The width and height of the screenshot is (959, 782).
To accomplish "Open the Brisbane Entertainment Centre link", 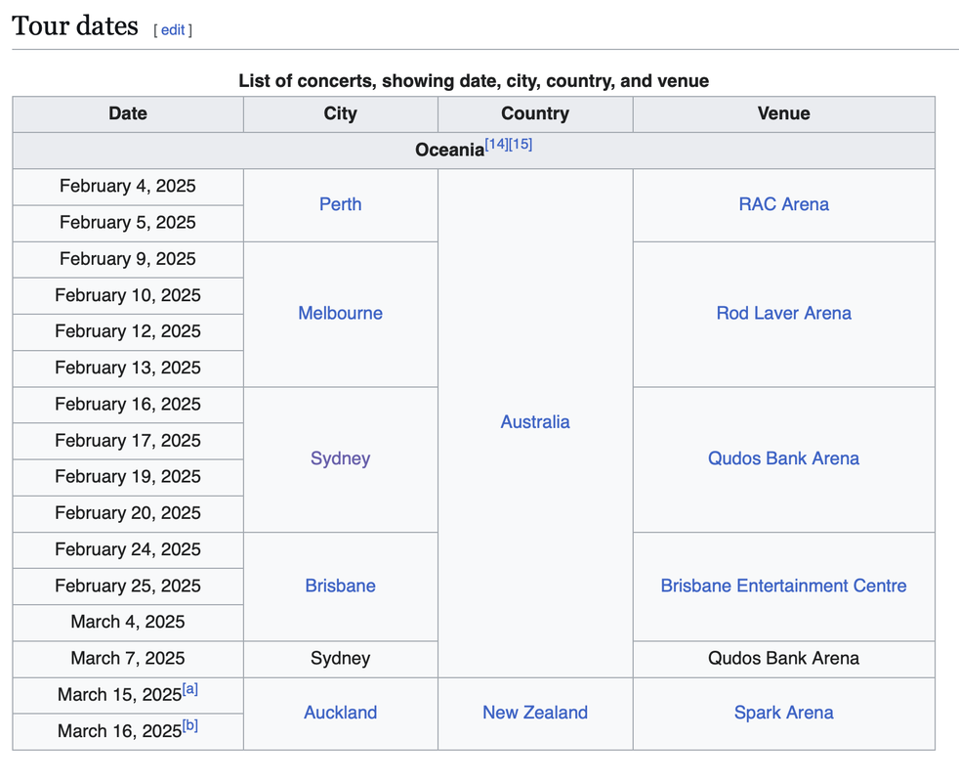I will click(783, 586).
